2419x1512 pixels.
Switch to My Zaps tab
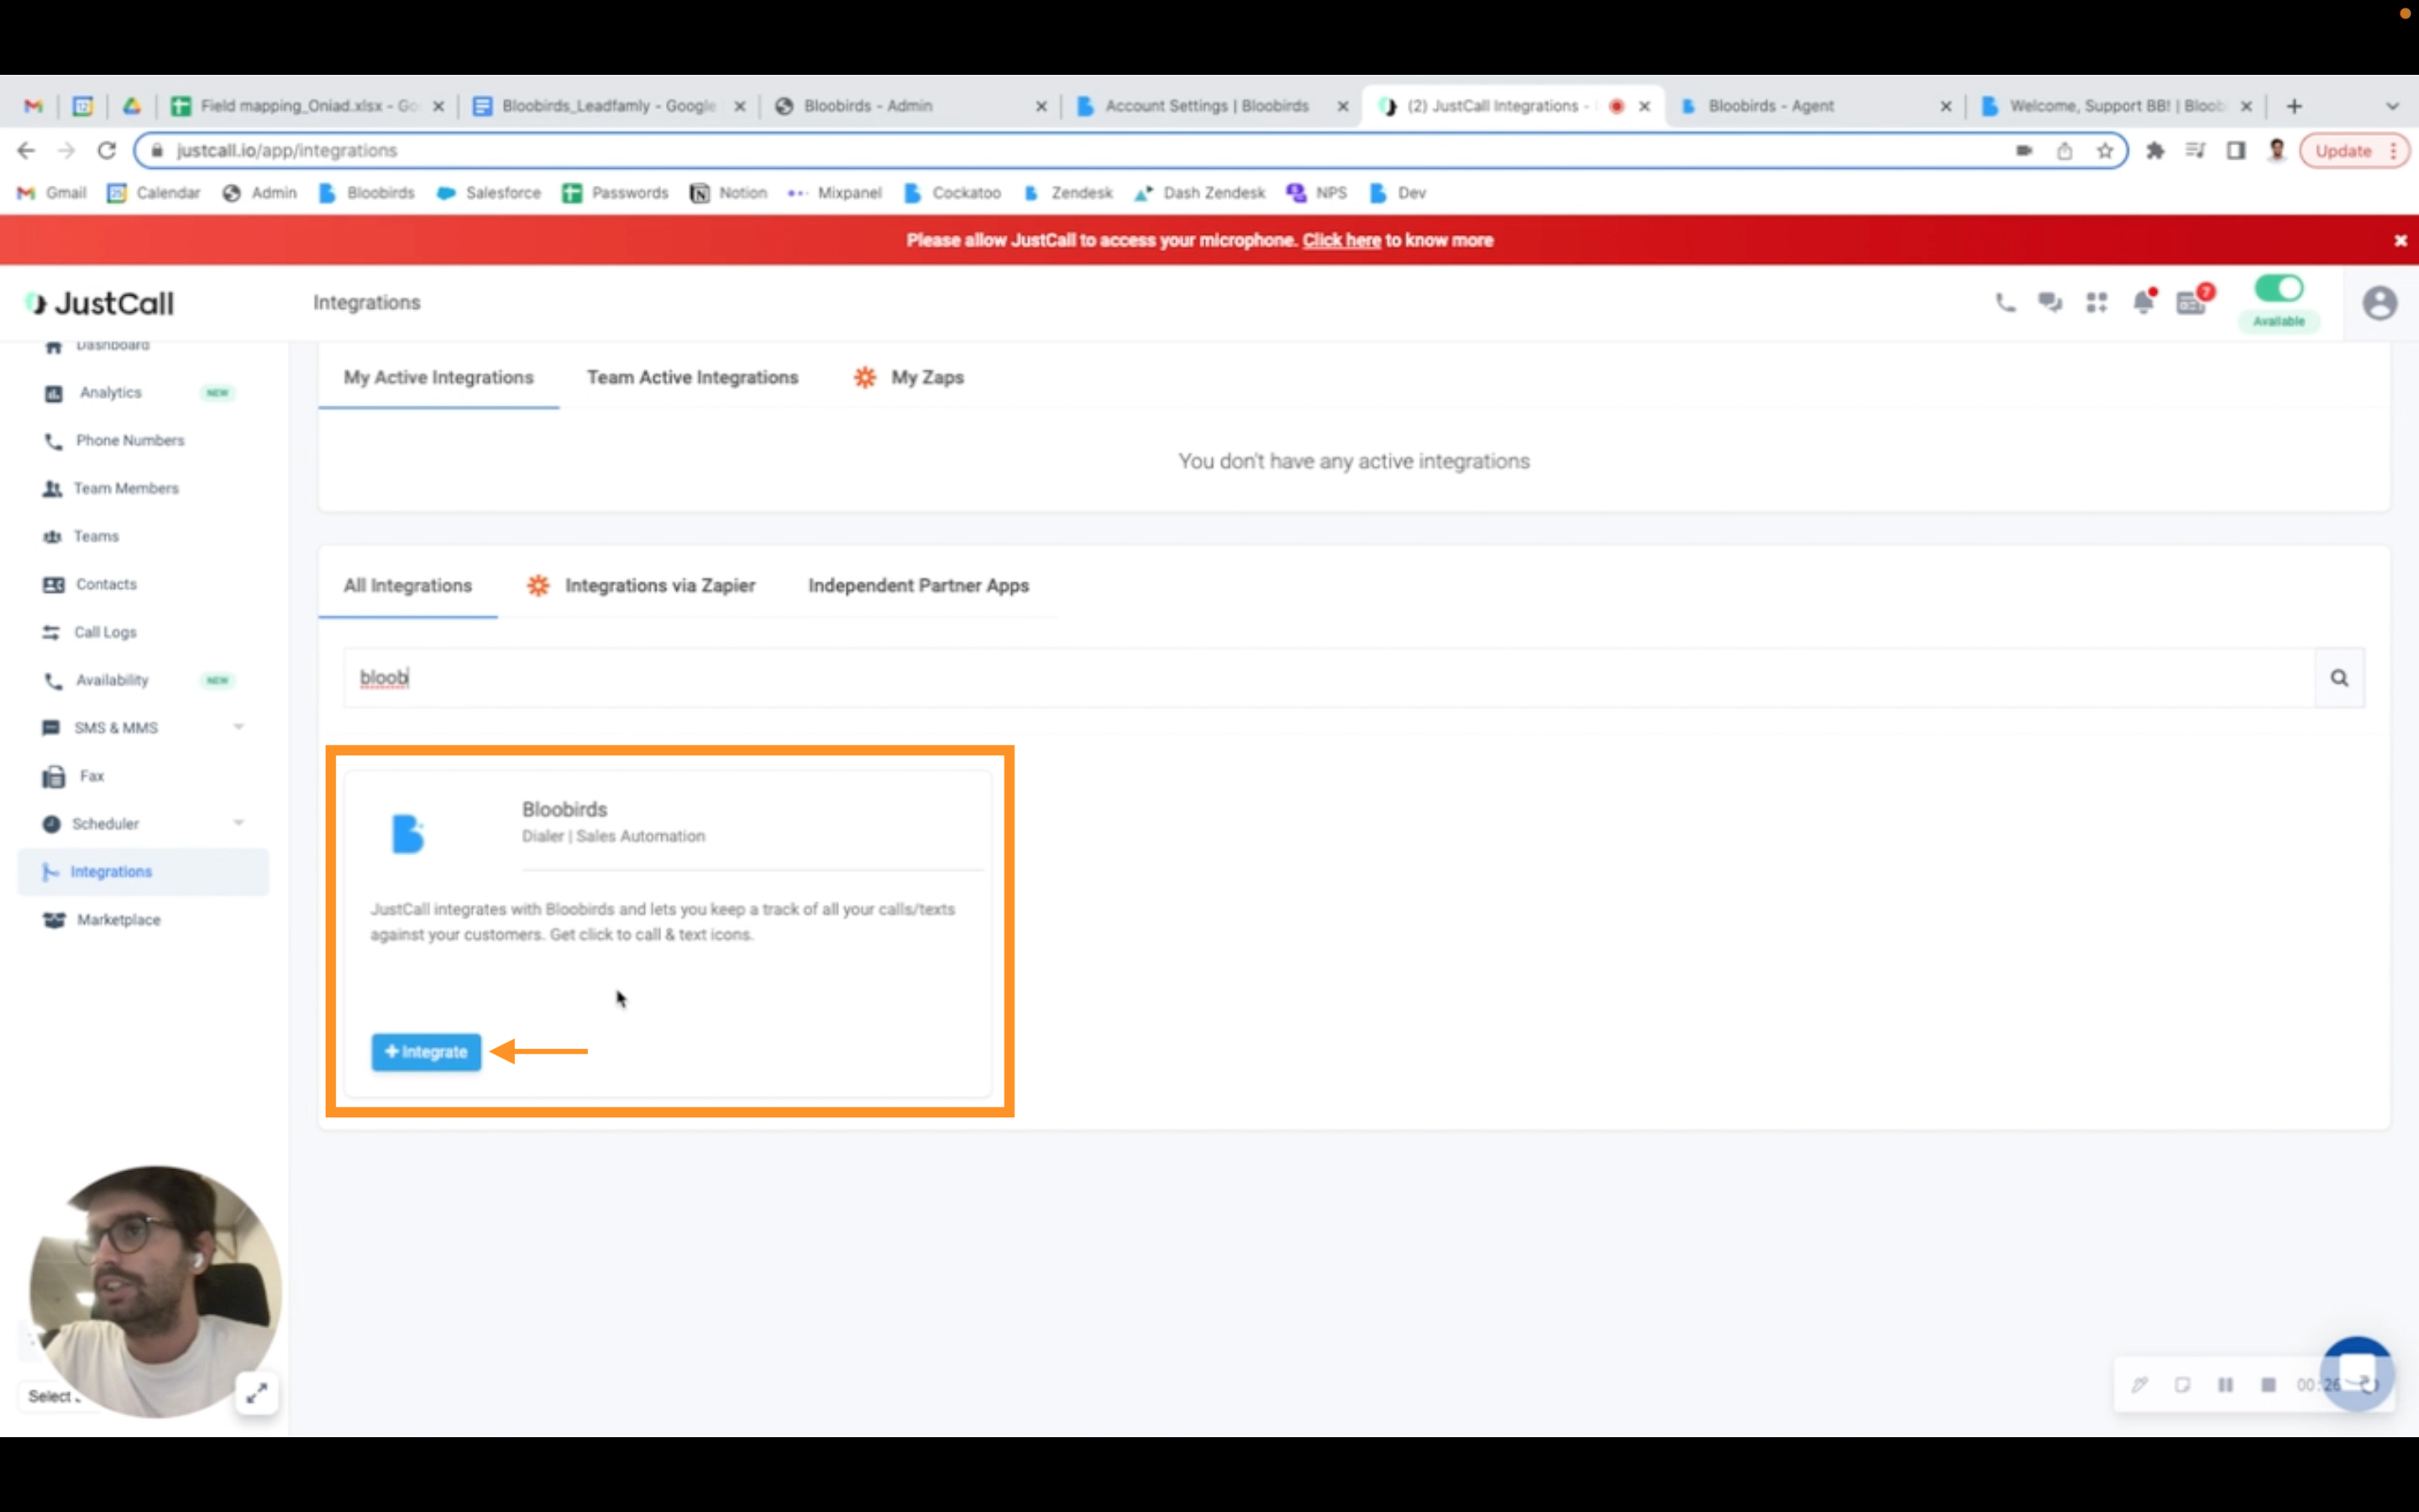(909, 378)
